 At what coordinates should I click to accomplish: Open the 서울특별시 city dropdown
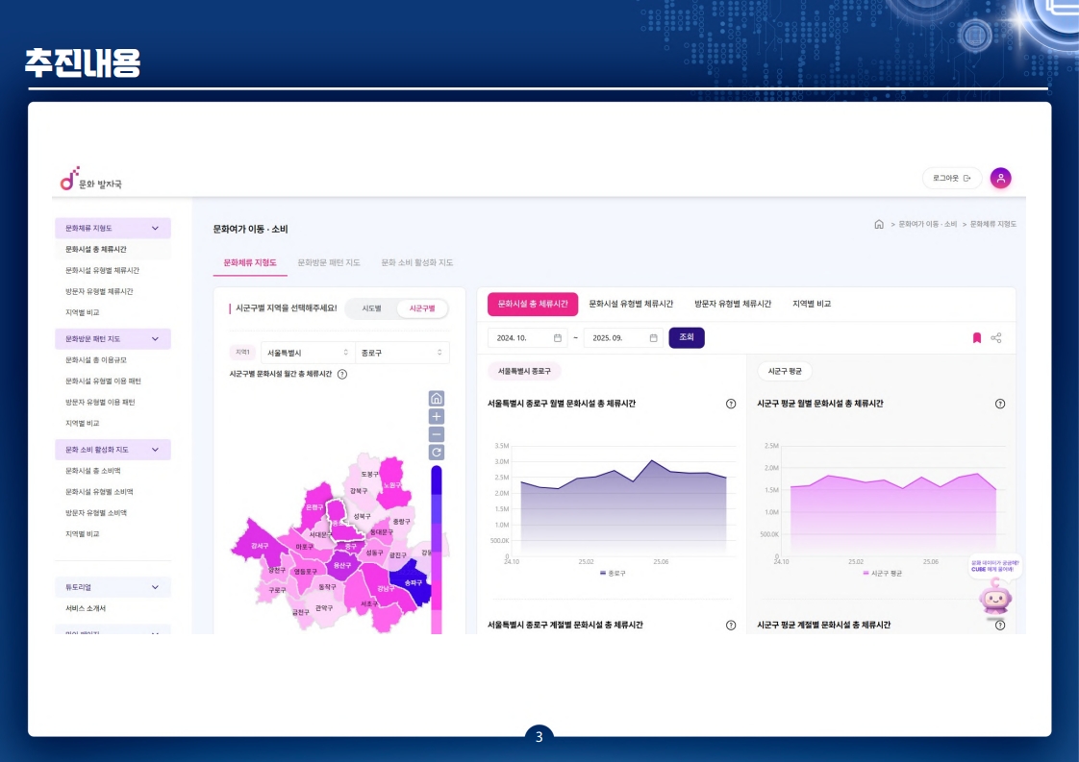pos(307,353)
